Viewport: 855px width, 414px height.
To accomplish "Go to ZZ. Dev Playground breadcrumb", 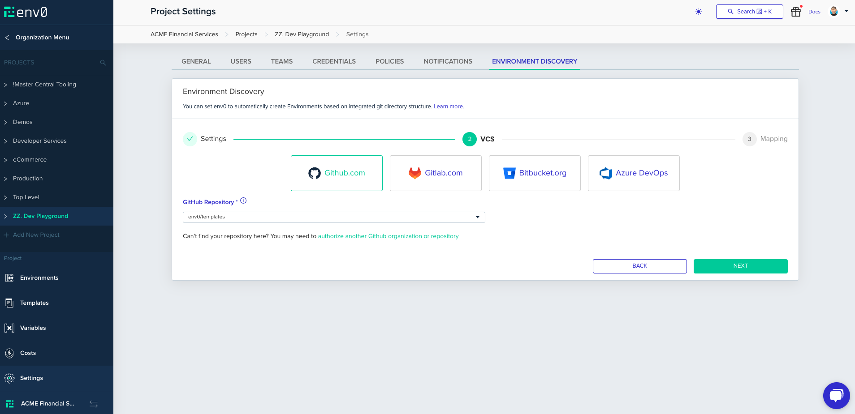I will tap(302, 34).
